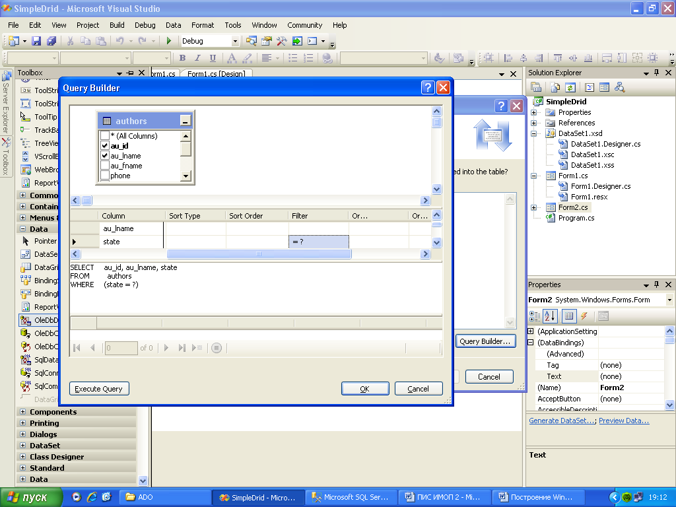Click the Start Debugging play icon
The height and width of the screenshot is (507, 676).
[168, 41]
